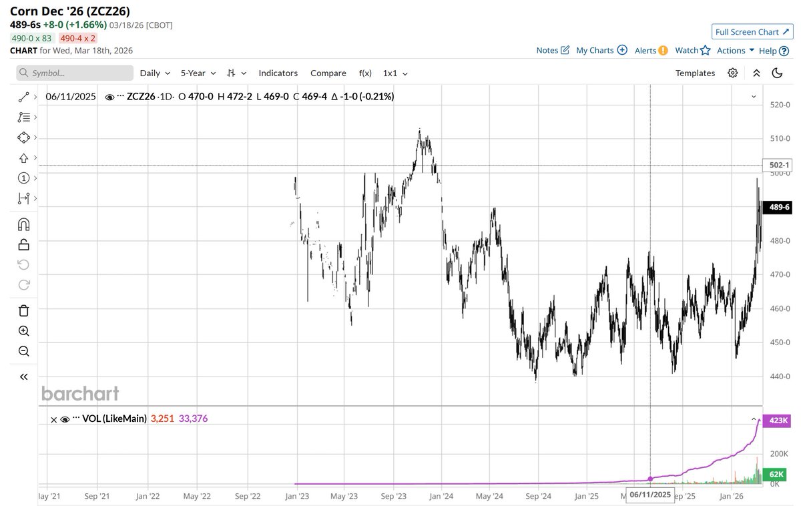Collapse the left drawing toolbar

click(24, 376)
